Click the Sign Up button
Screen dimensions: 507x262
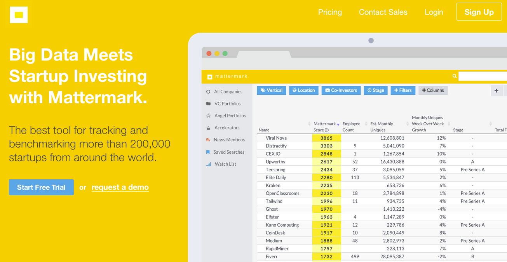(x=479, y=12)
